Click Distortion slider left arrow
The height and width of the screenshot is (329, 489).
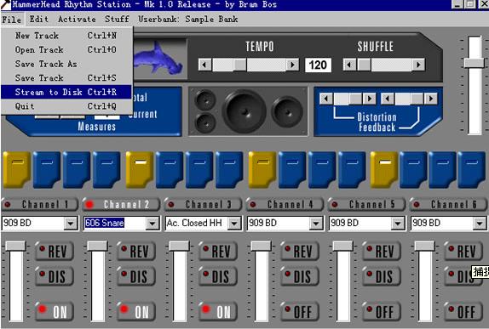(326, 99)
